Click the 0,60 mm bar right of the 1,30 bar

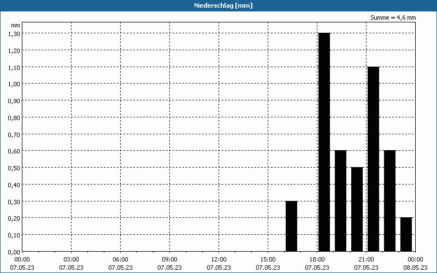340,201
